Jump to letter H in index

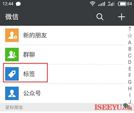pyautogui.click(x=130, y=89)
